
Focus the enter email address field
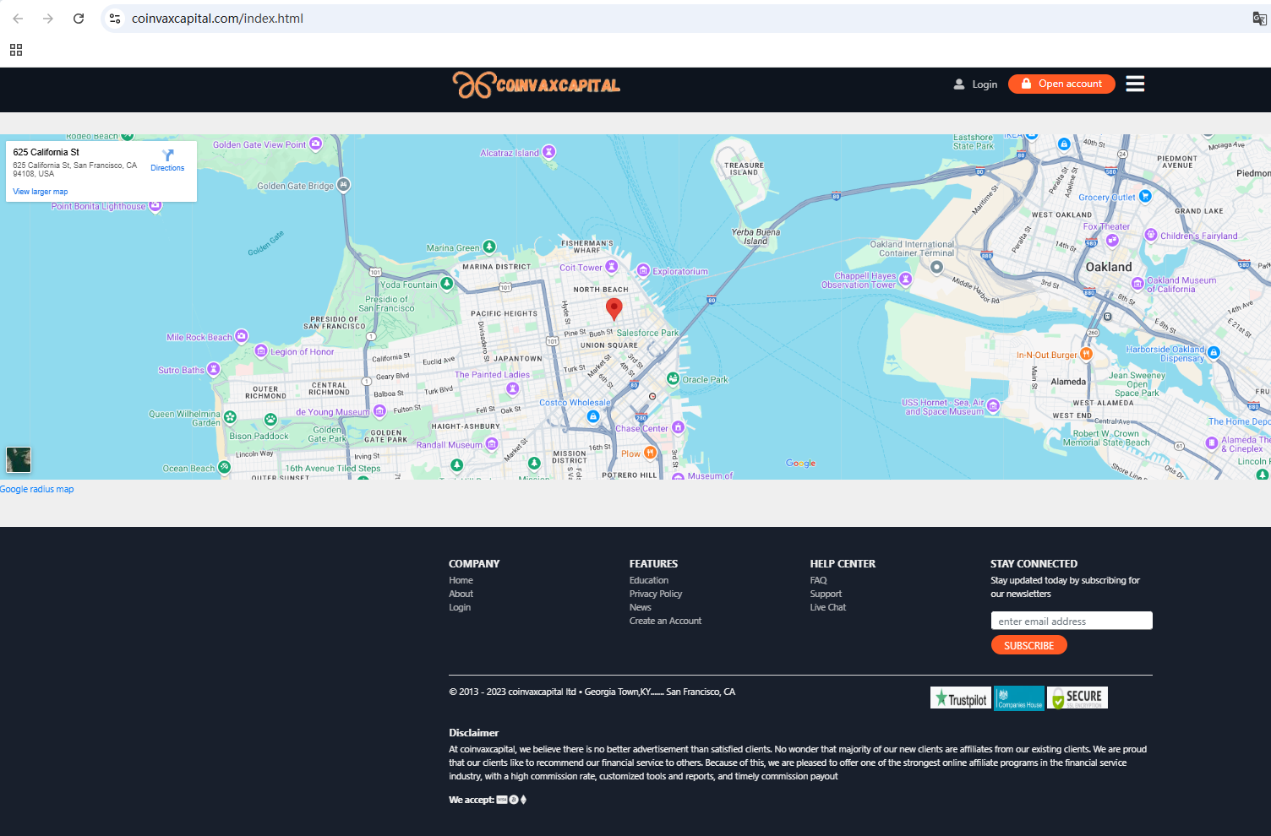click(x=1071, y=621)
